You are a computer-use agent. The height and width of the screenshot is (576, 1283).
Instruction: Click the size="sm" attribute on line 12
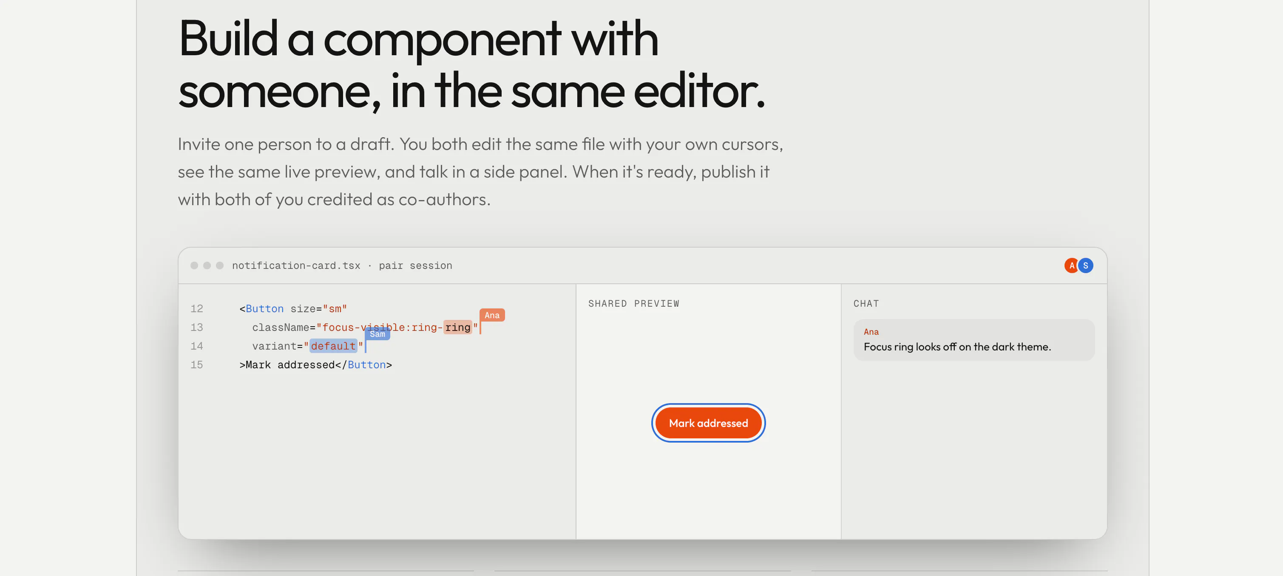click(x=319, y=309)
